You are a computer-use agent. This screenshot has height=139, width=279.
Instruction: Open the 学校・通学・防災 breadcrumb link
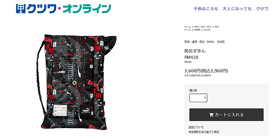pos(203,27)
